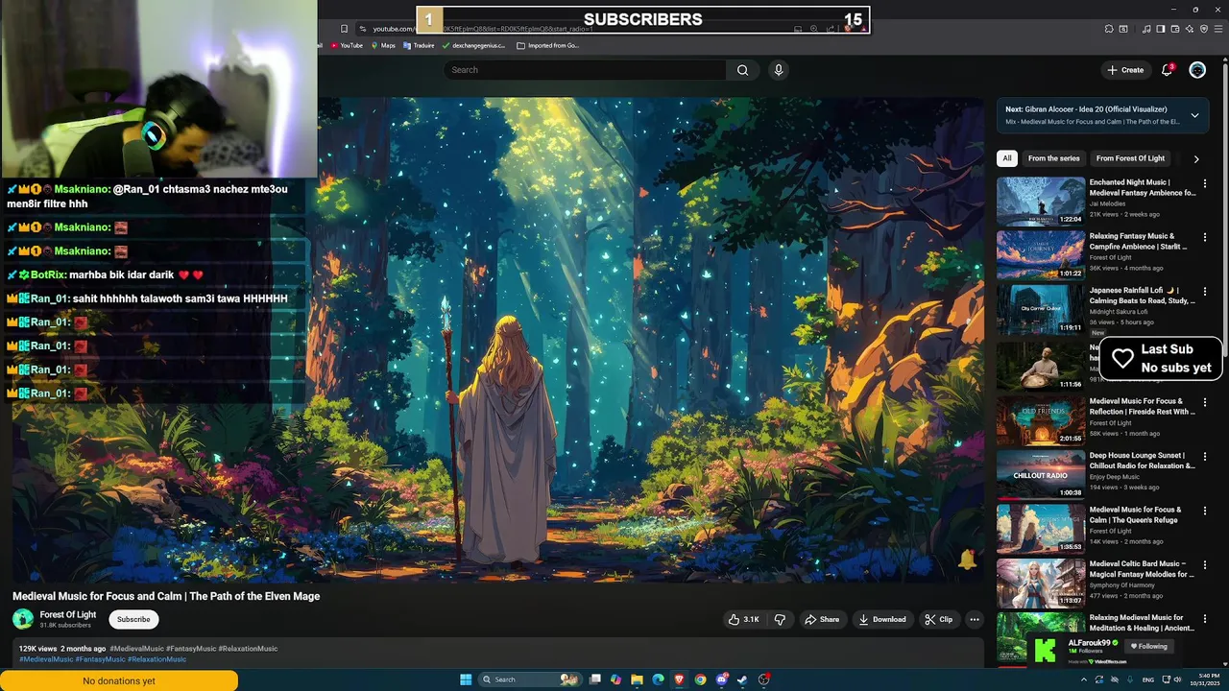Dislike the video with thumbs down
1229x691 pixels.
point(780,619)
